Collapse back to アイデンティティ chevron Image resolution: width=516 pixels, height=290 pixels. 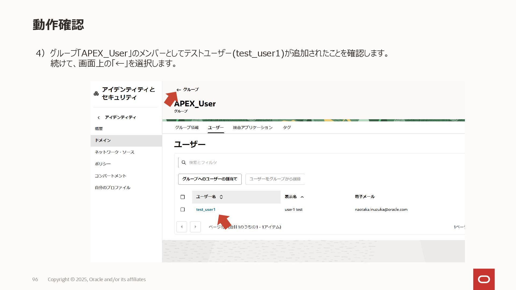99,118
